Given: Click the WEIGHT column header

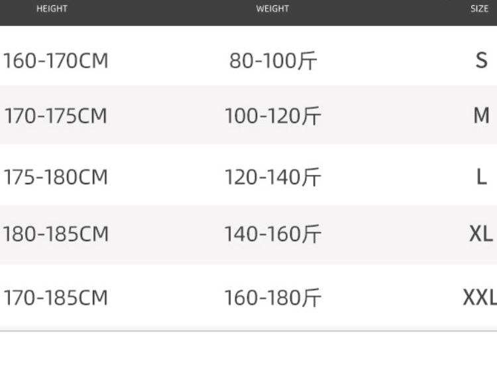Looking at the screenshot, I should coord(272,9).
